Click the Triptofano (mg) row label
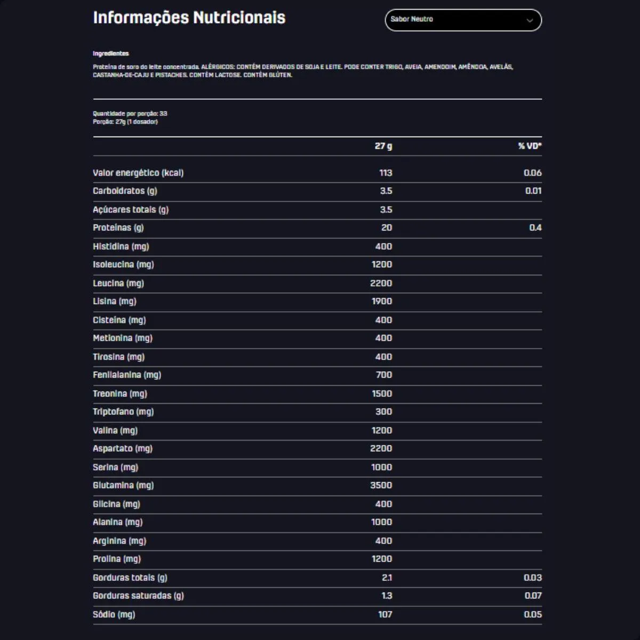The height and width of the screenshot is (640, 640). pos(123,412)
